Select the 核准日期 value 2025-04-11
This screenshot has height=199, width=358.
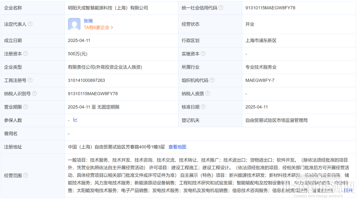click(257, 107)
